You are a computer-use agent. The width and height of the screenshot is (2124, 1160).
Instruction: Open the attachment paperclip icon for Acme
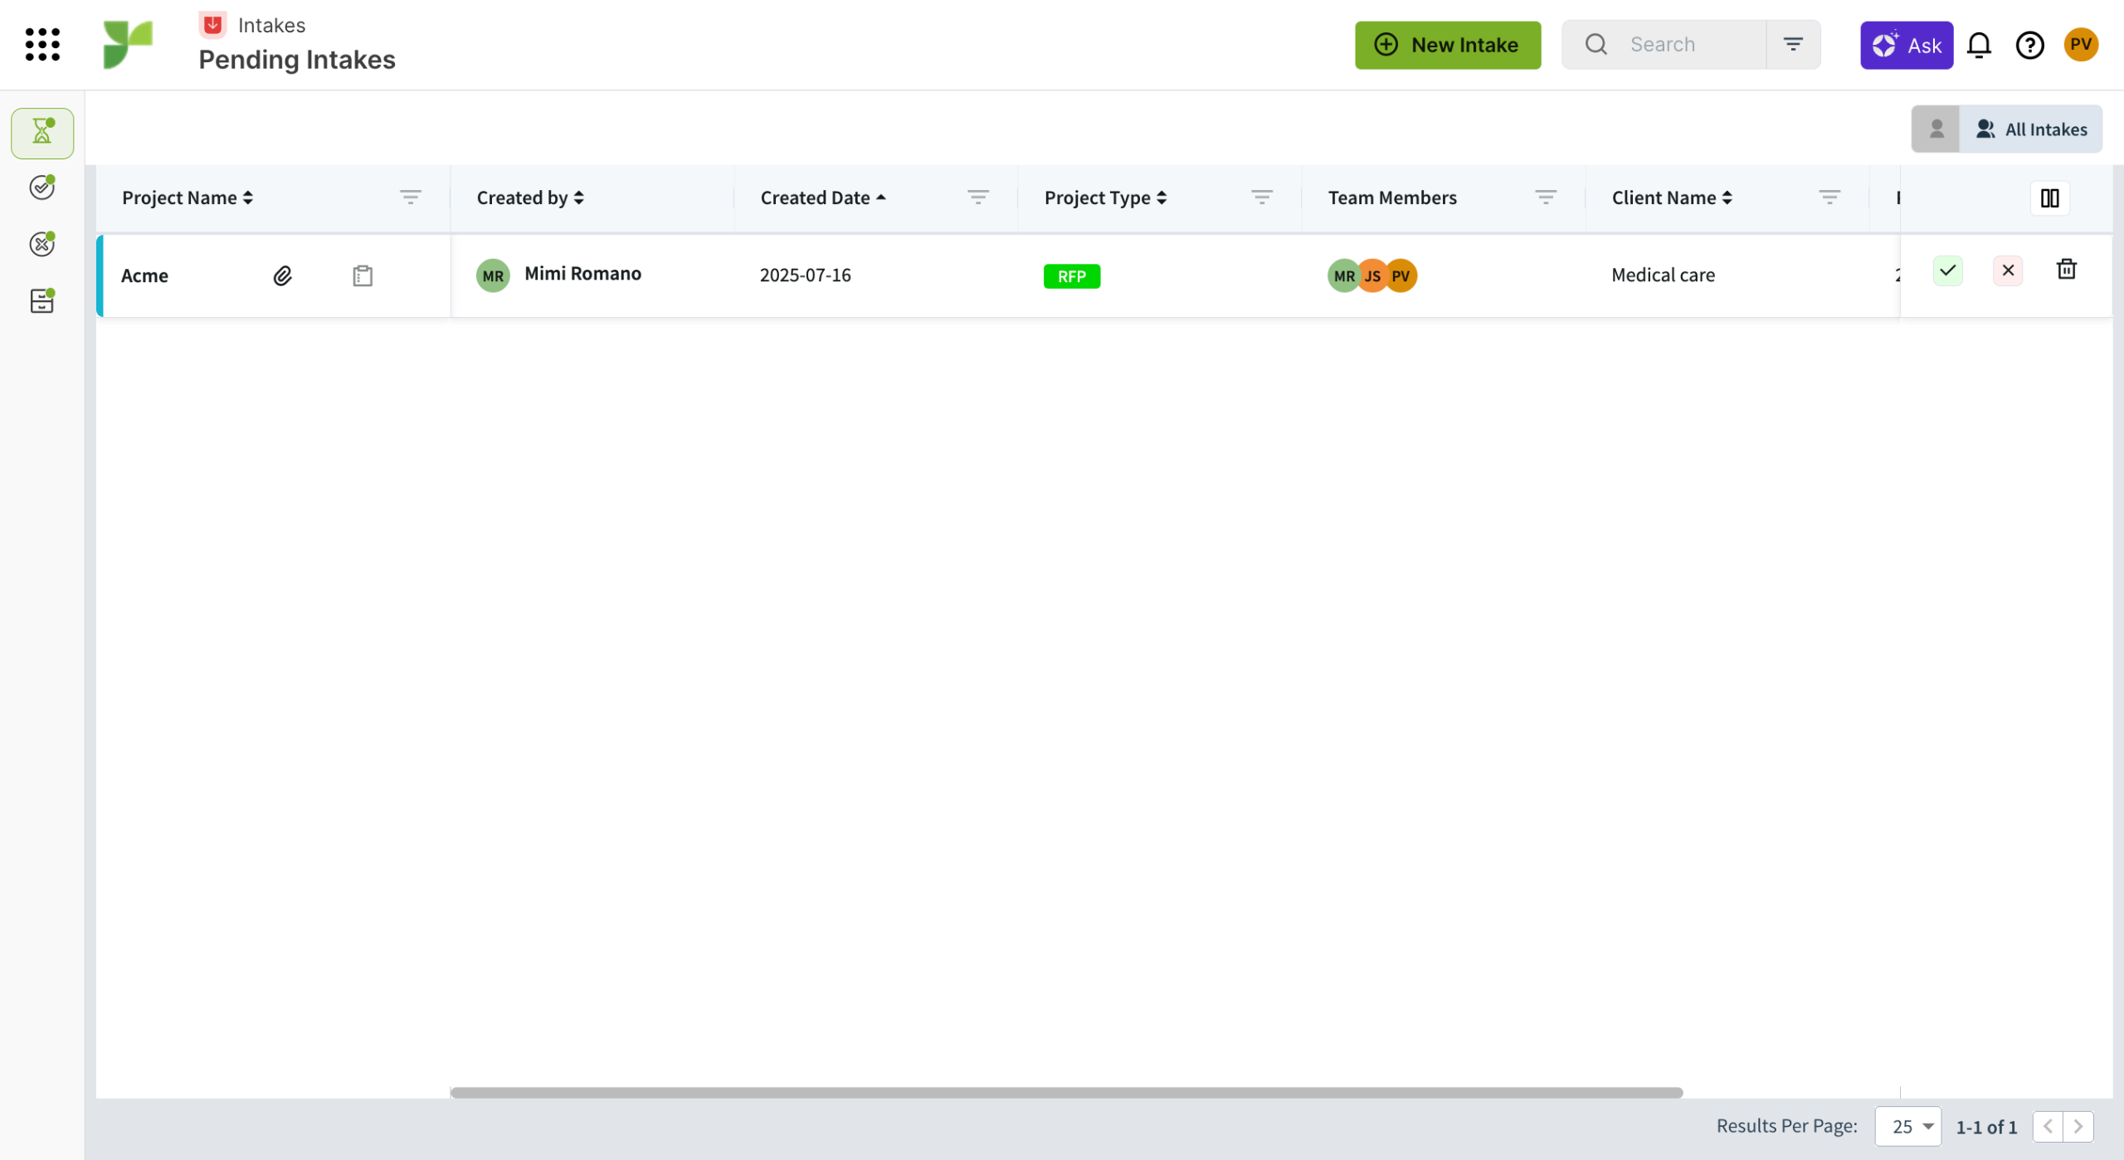coord(282,275)
